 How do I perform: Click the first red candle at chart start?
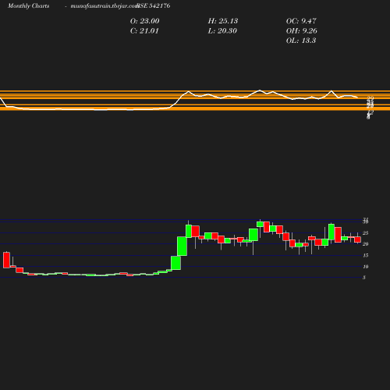point(6,260)
